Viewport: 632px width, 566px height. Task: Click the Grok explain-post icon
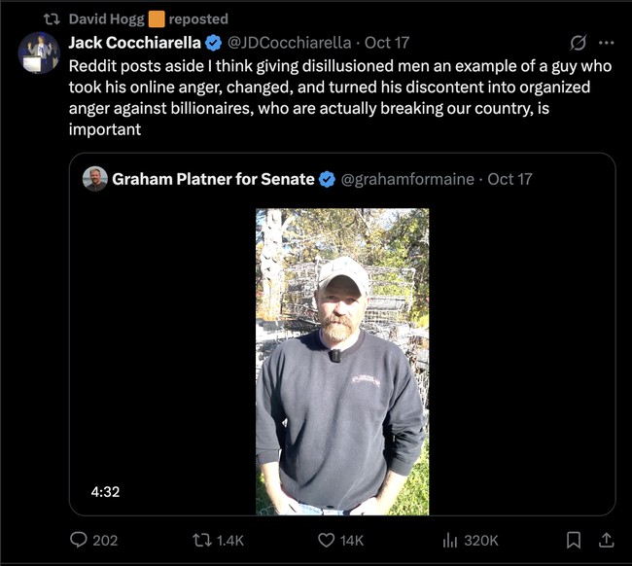point(578,43)
